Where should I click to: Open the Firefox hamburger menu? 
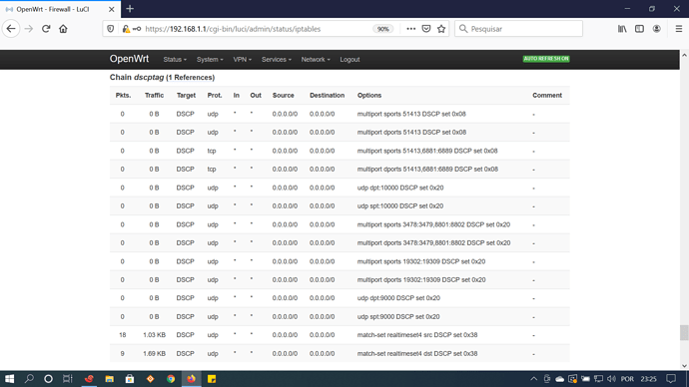tap(678, 29)
